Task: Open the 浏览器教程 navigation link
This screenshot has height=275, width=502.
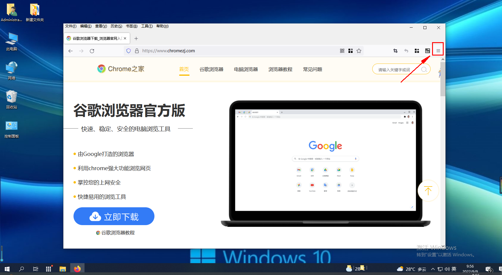Action: [x=280, y=69]
